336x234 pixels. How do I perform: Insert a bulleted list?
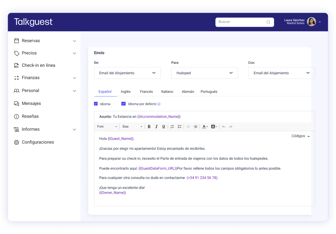[x=180, y=127]
